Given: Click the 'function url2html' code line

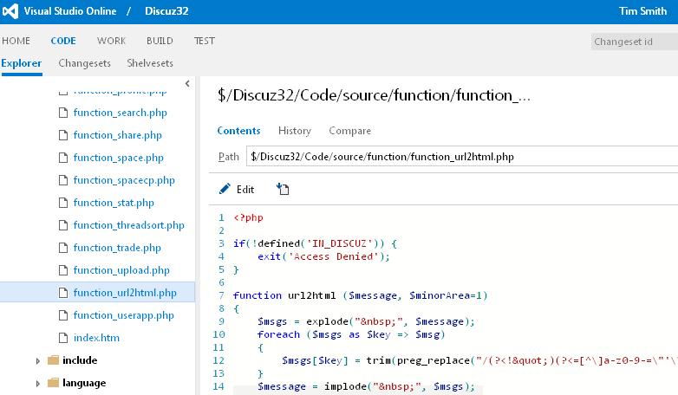Looking at the screenshot, I should coord(360,295).
